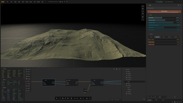This screenshot has height=103, width=183.
Task: Select the Road texture option
Action: (x=164, y=37)
